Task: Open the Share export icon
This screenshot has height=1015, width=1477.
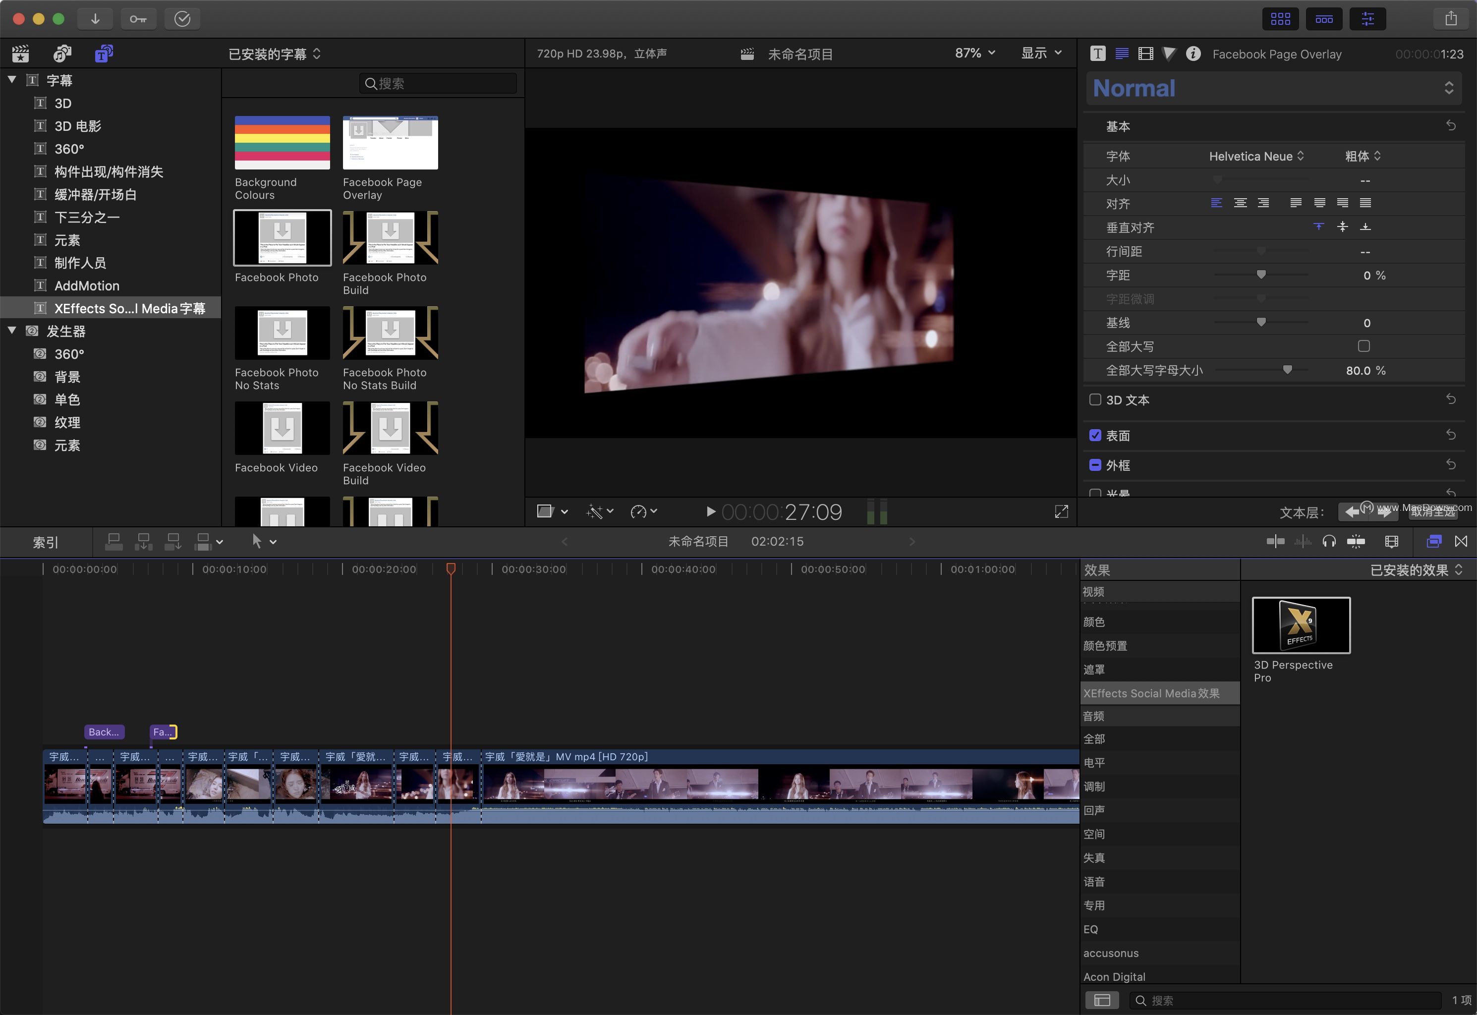Action: (x=1450, y=19)
